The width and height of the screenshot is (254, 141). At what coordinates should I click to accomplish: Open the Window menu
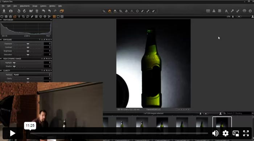(x=52, y=6)
